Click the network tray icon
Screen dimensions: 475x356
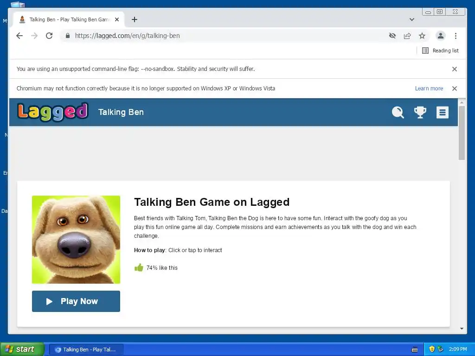441,350
